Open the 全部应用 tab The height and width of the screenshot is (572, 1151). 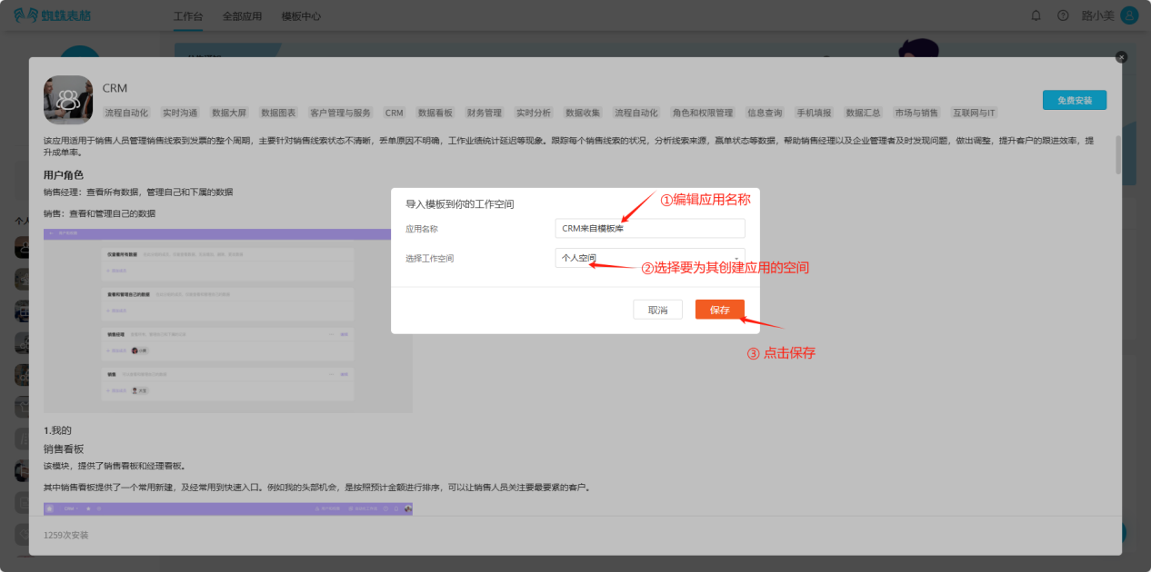[242, 16]
